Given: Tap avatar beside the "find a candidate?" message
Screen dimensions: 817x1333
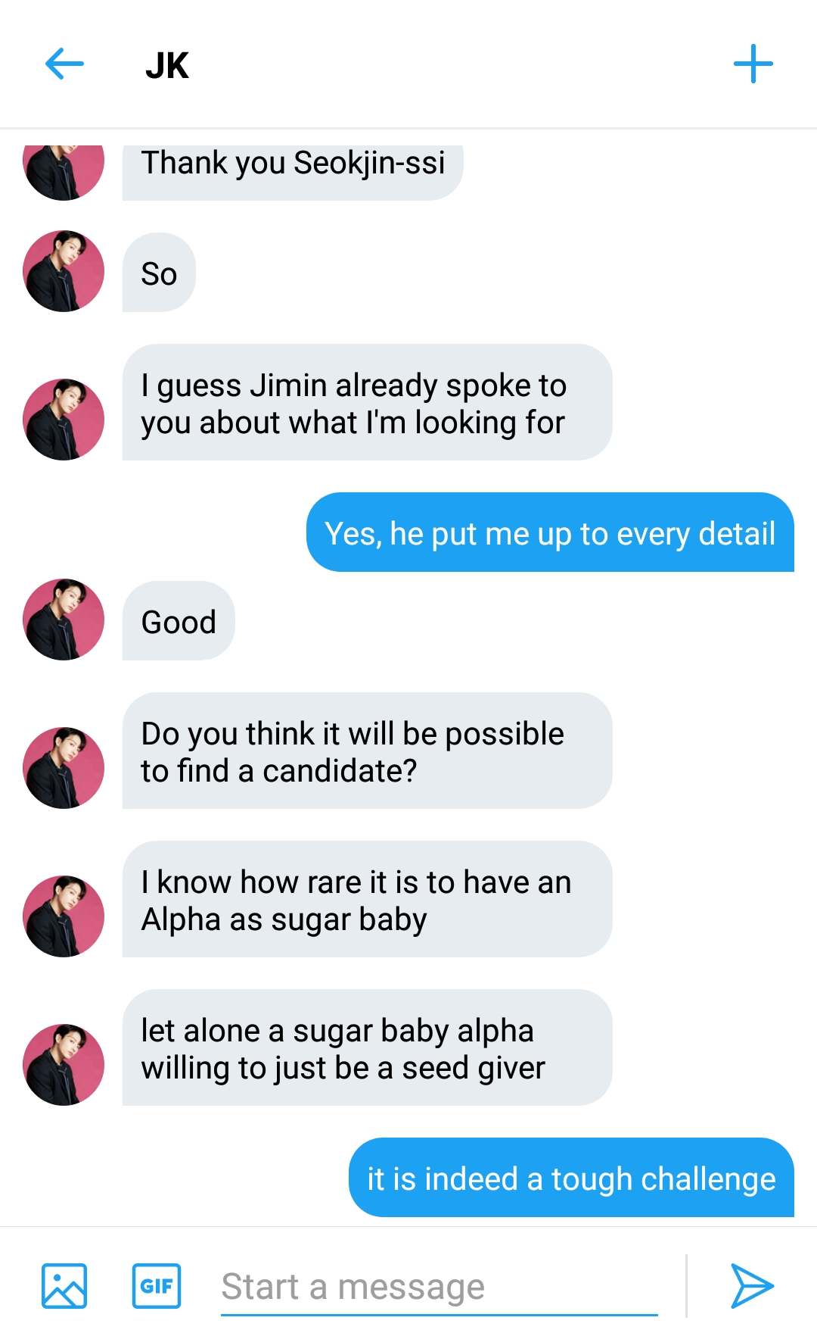Looking at the screenshot, I should click(x=64, y=768).
